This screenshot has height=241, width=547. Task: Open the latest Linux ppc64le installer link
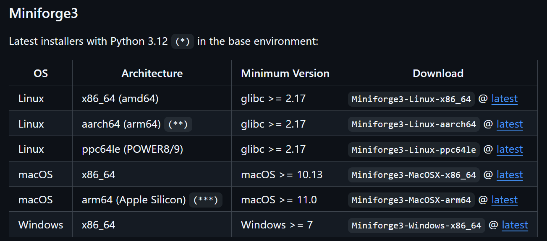tap(510, 149)
